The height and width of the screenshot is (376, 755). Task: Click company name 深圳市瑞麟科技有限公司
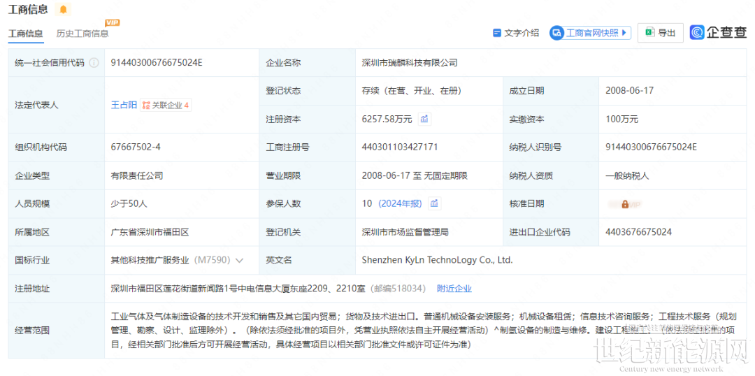409,63
